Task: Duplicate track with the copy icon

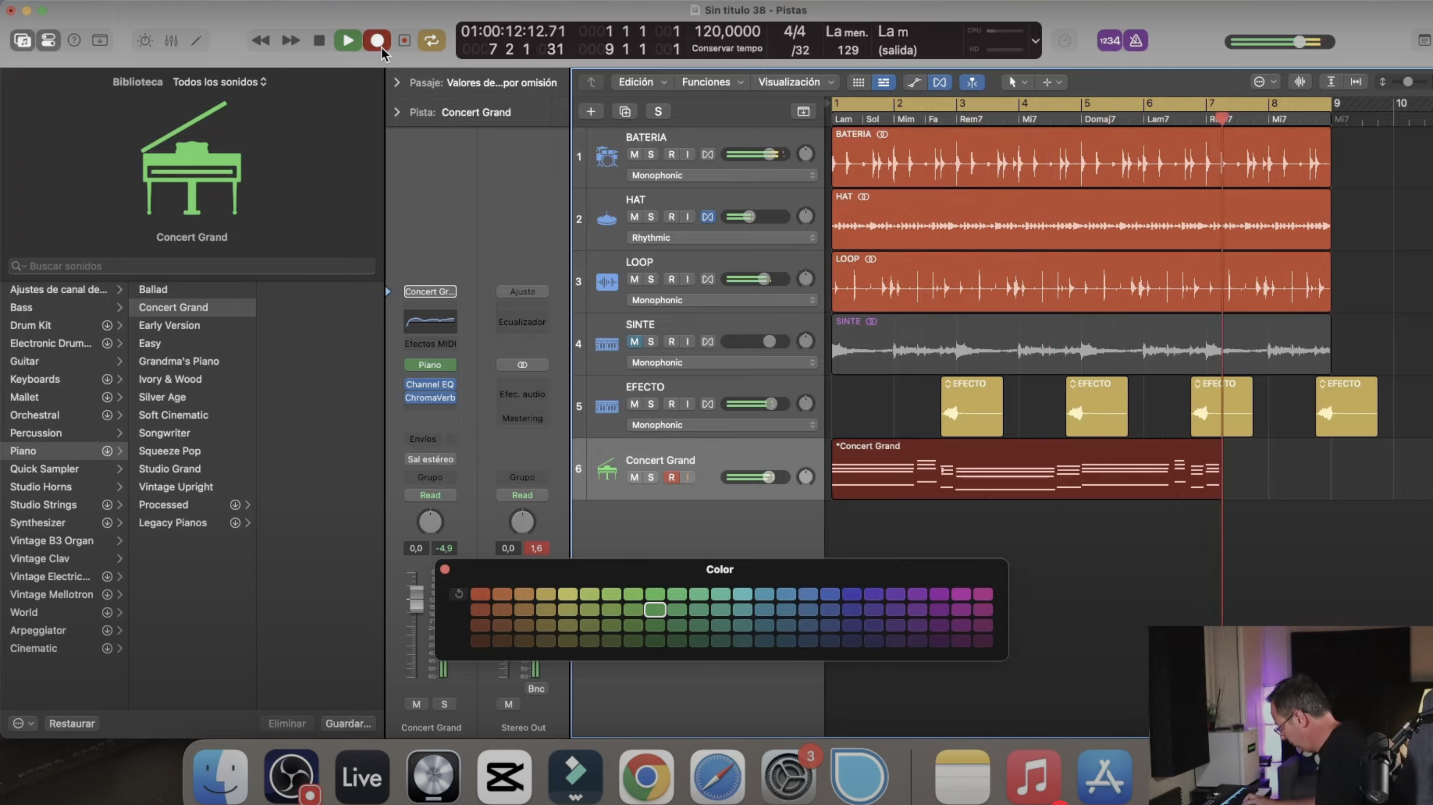Action: pos(625,111)
